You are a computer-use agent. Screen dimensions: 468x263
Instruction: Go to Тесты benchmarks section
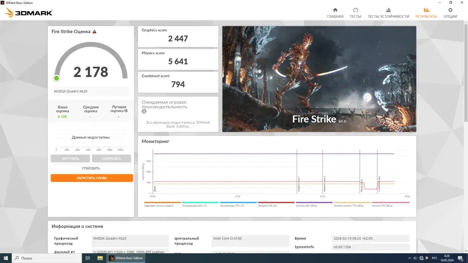pos(355,13)
